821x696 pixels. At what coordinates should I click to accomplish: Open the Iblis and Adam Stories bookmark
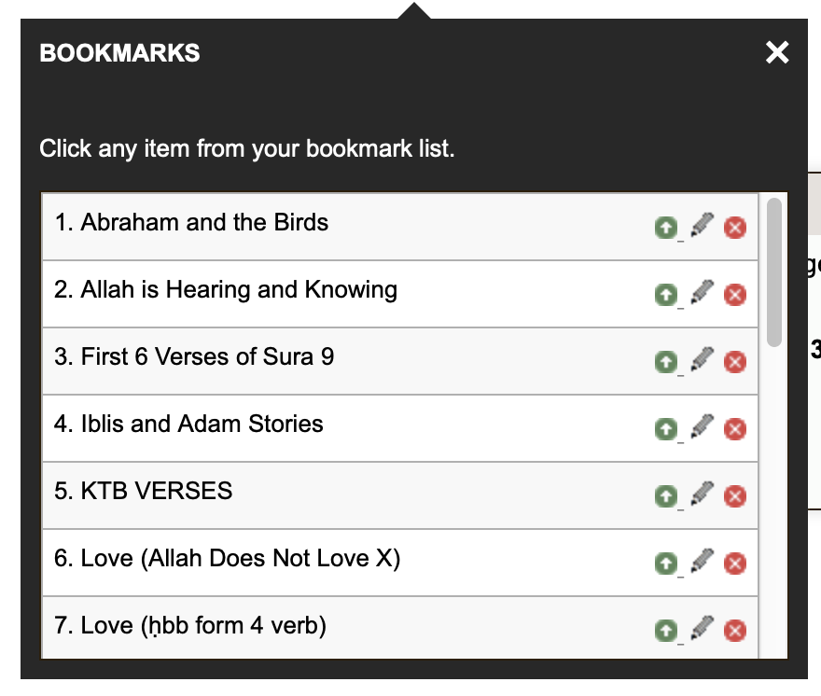(189, 424)
